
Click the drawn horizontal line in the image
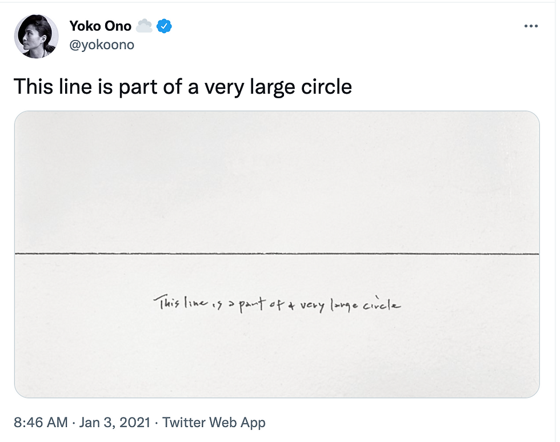277,254
